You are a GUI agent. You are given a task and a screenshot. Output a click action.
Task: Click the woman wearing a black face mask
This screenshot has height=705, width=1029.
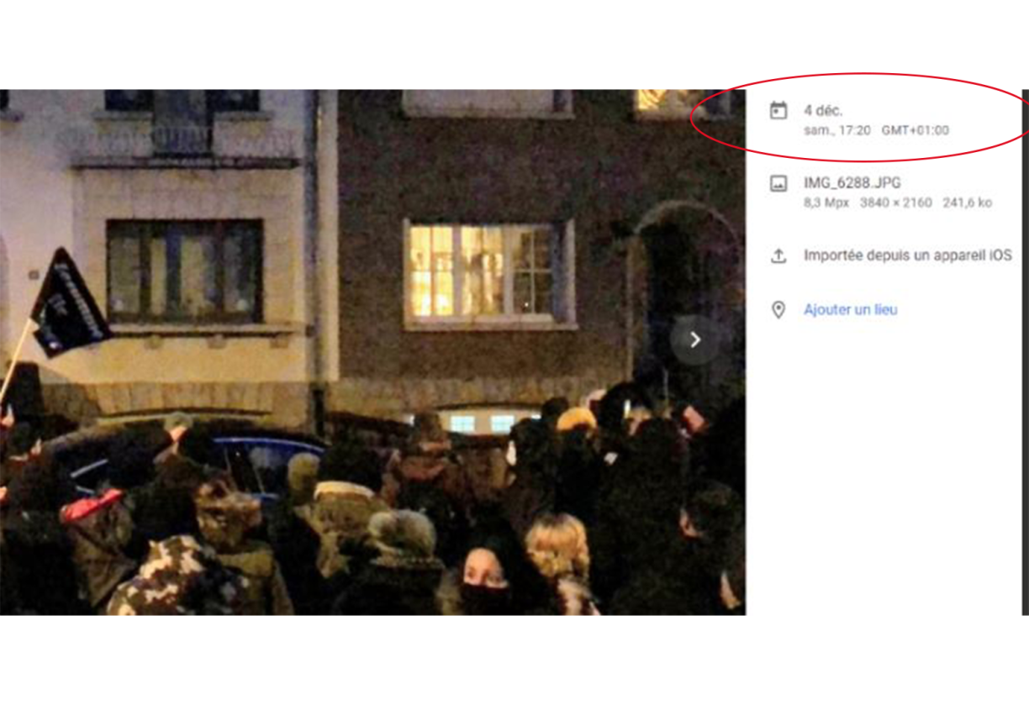[485, 580]
